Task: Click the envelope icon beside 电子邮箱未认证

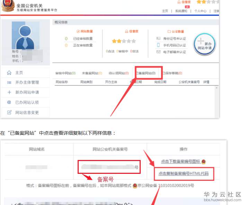Action: (158, 52)
